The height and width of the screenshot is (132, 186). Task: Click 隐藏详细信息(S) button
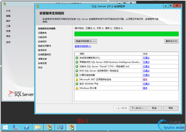(86, 41)
